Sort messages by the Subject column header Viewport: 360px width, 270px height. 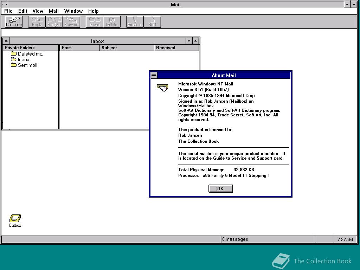(127, 48)
